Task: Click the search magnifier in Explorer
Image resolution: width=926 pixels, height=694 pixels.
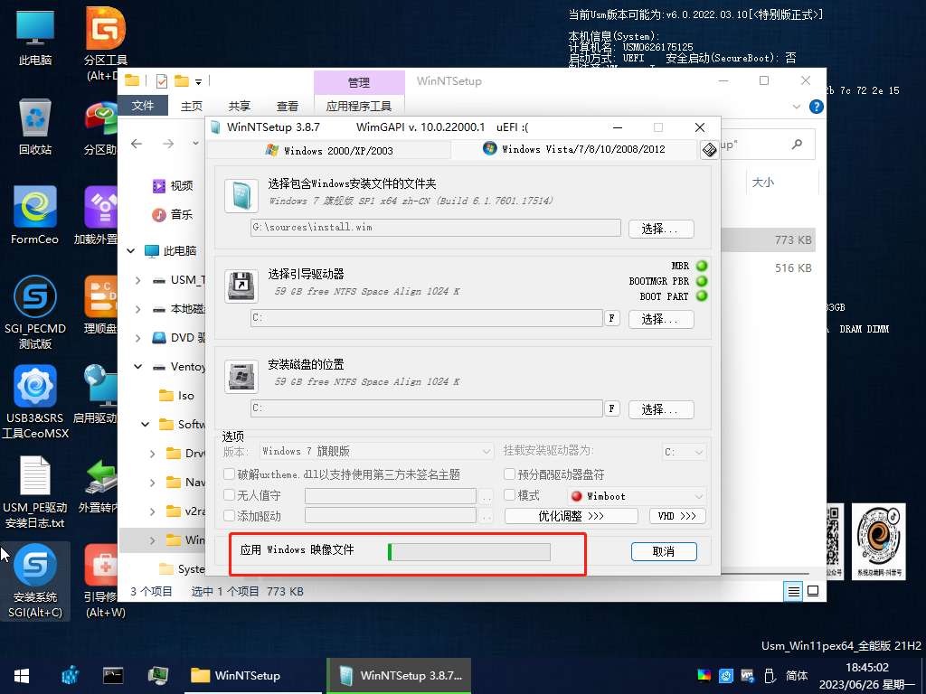Action: 797,144
